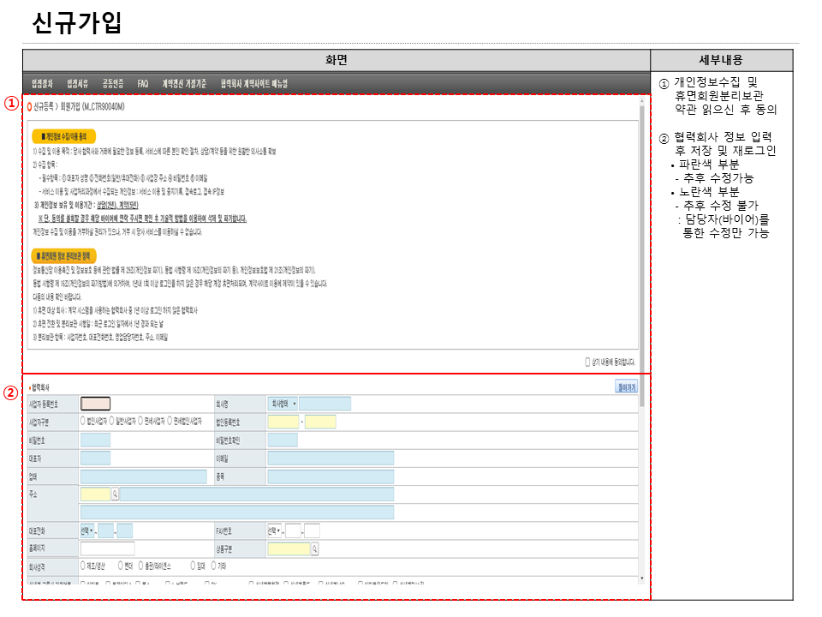Viewport: 822px width, 617px height.
Task: Click the 휴면회원 정보 분리보관 정책 heading badge
Action: tap(64, 256)
